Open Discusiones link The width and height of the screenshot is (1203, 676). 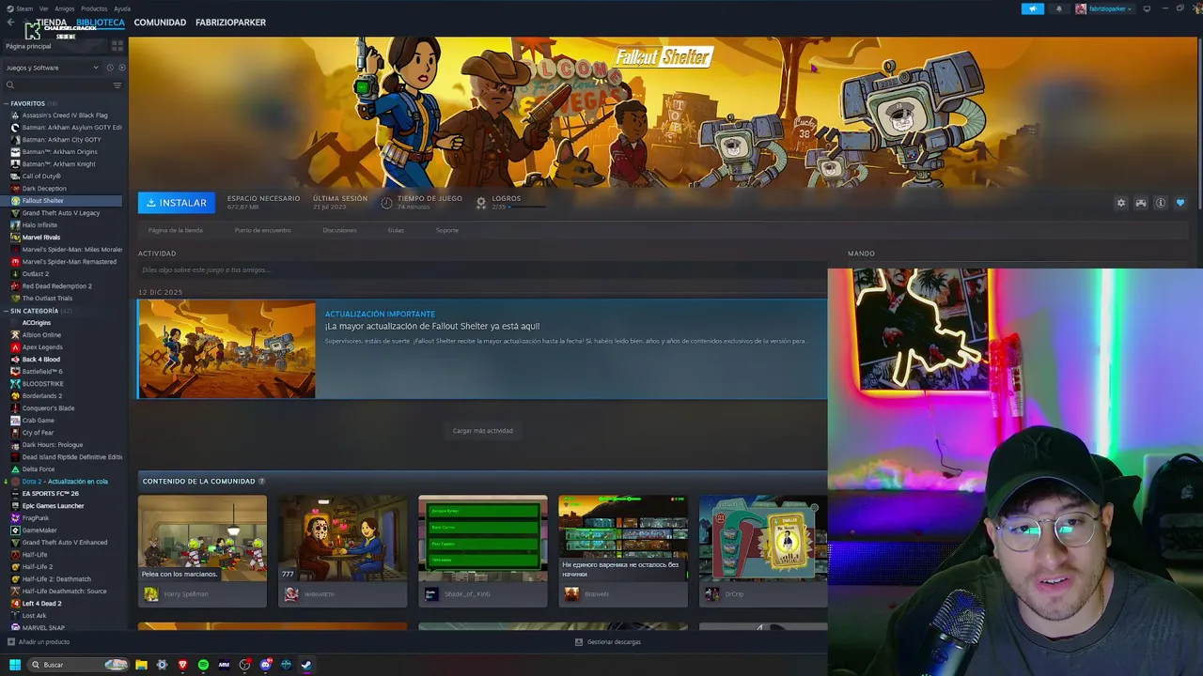click(339, 230)
